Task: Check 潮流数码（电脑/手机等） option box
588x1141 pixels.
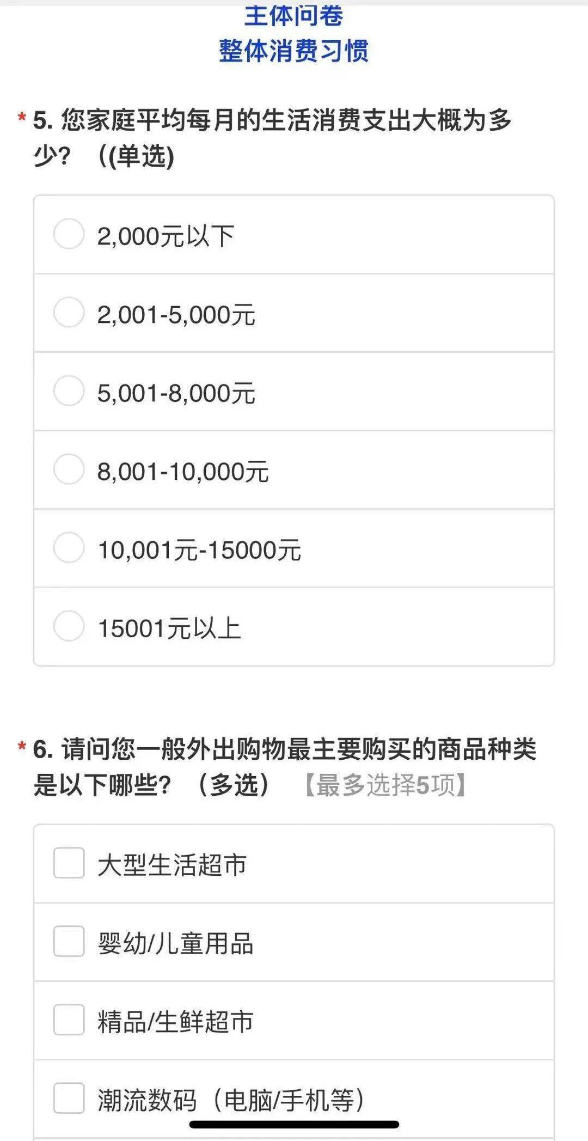Action: [x=69, y=1098]
